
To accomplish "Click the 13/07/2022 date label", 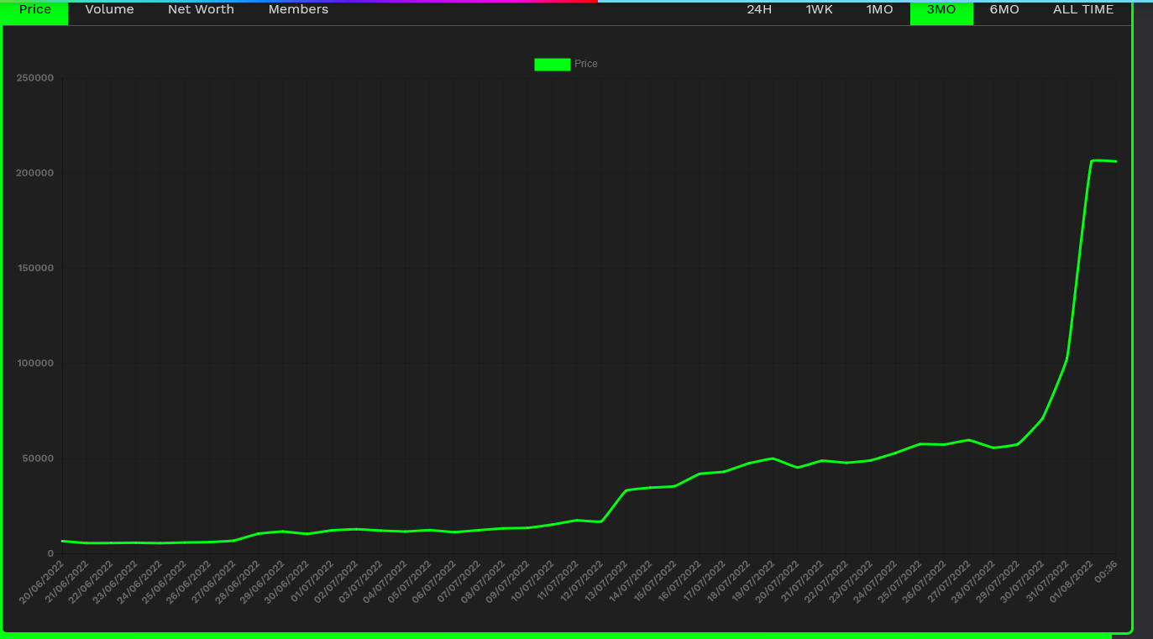I will point(606,583).
